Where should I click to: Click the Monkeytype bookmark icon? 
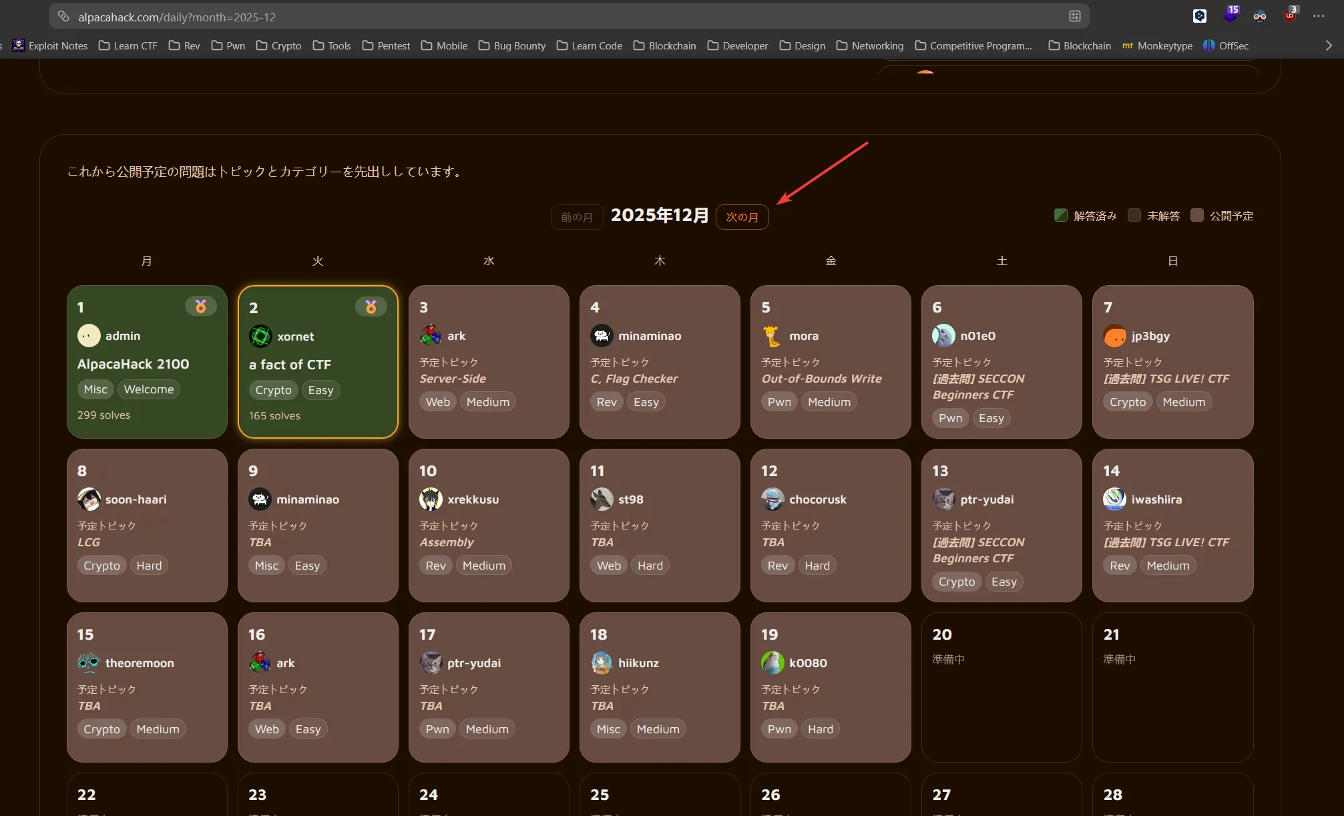[1128, 45]
